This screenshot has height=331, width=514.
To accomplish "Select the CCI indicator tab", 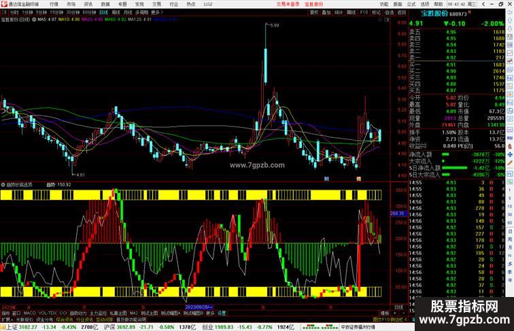I will coord(63,313).
